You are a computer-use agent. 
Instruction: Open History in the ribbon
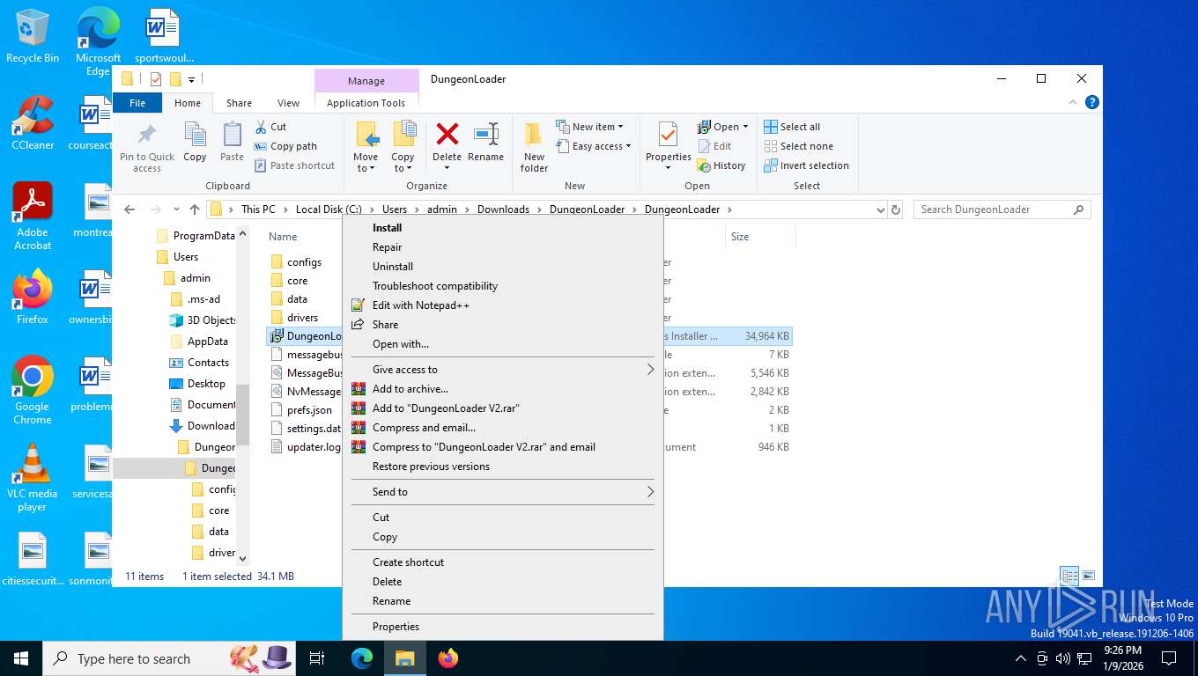point(721,165)
